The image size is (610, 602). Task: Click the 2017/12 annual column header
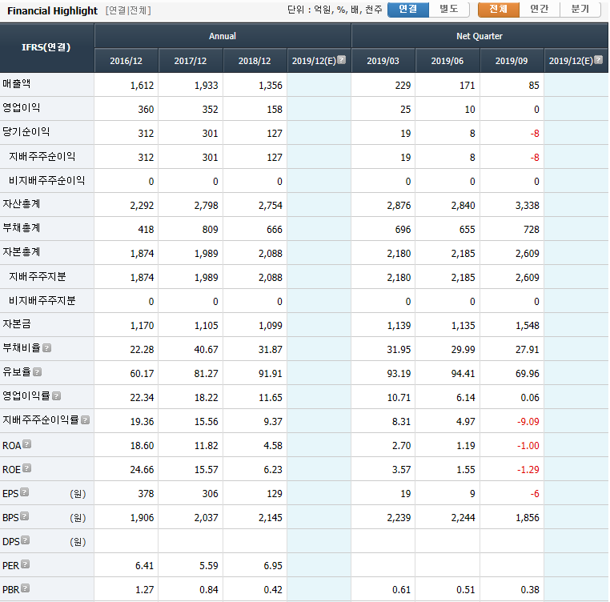191,61
